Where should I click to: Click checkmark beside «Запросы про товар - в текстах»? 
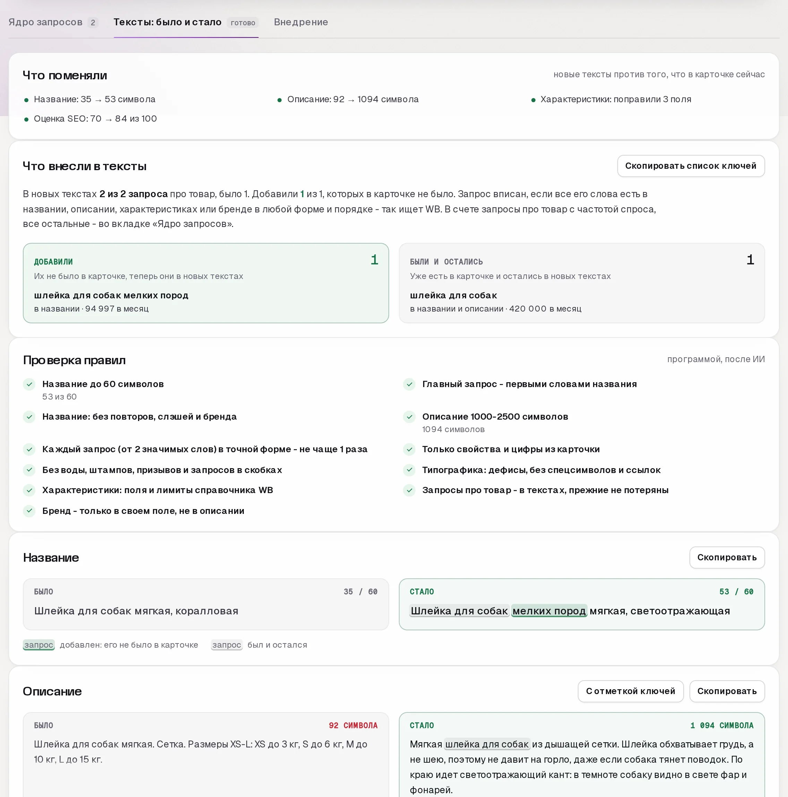(x=409, y=490)
